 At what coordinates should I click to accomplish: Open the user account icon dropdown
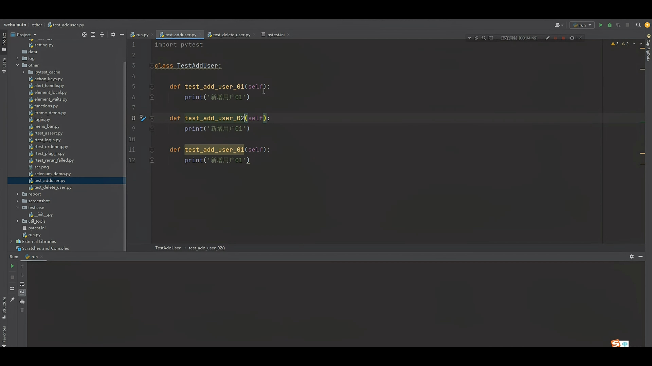click(x=559, y=25)
